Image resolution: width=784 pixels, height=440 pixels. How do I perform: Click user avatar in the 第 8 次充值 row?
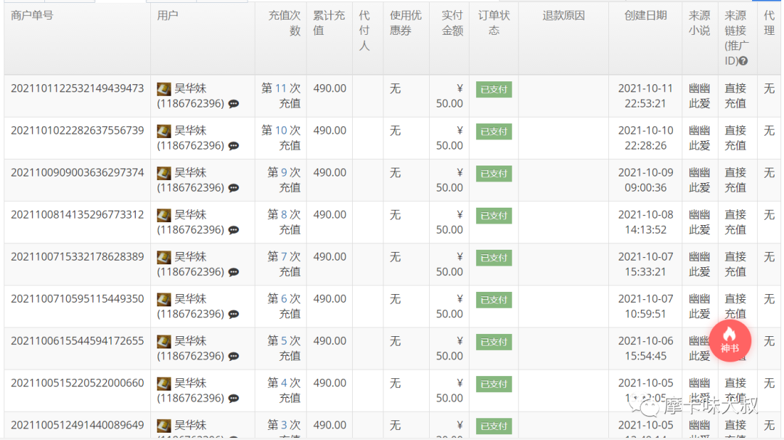click(x=164, y=215)
